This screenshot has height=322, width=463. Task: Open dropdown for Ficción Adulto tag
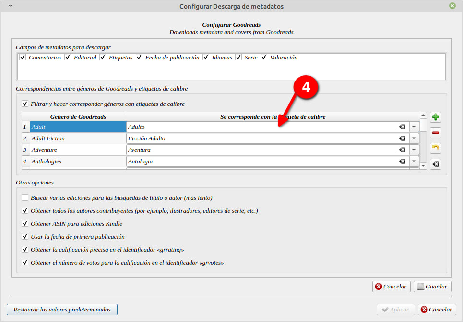[x=414, y=138]
